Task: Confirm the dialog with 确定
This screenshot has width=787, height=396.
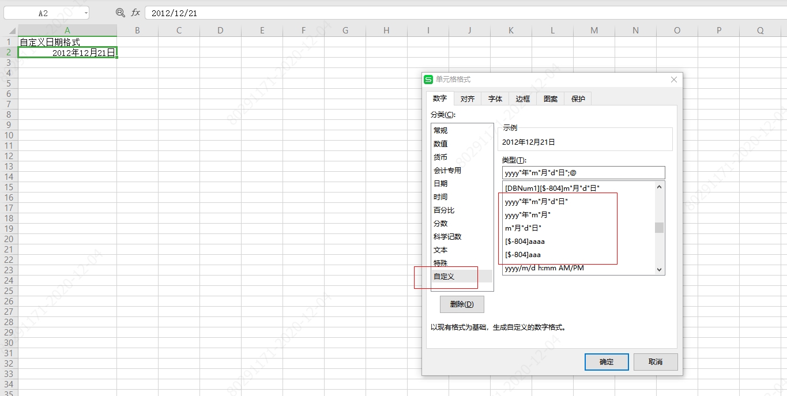Action: [606, 362]
